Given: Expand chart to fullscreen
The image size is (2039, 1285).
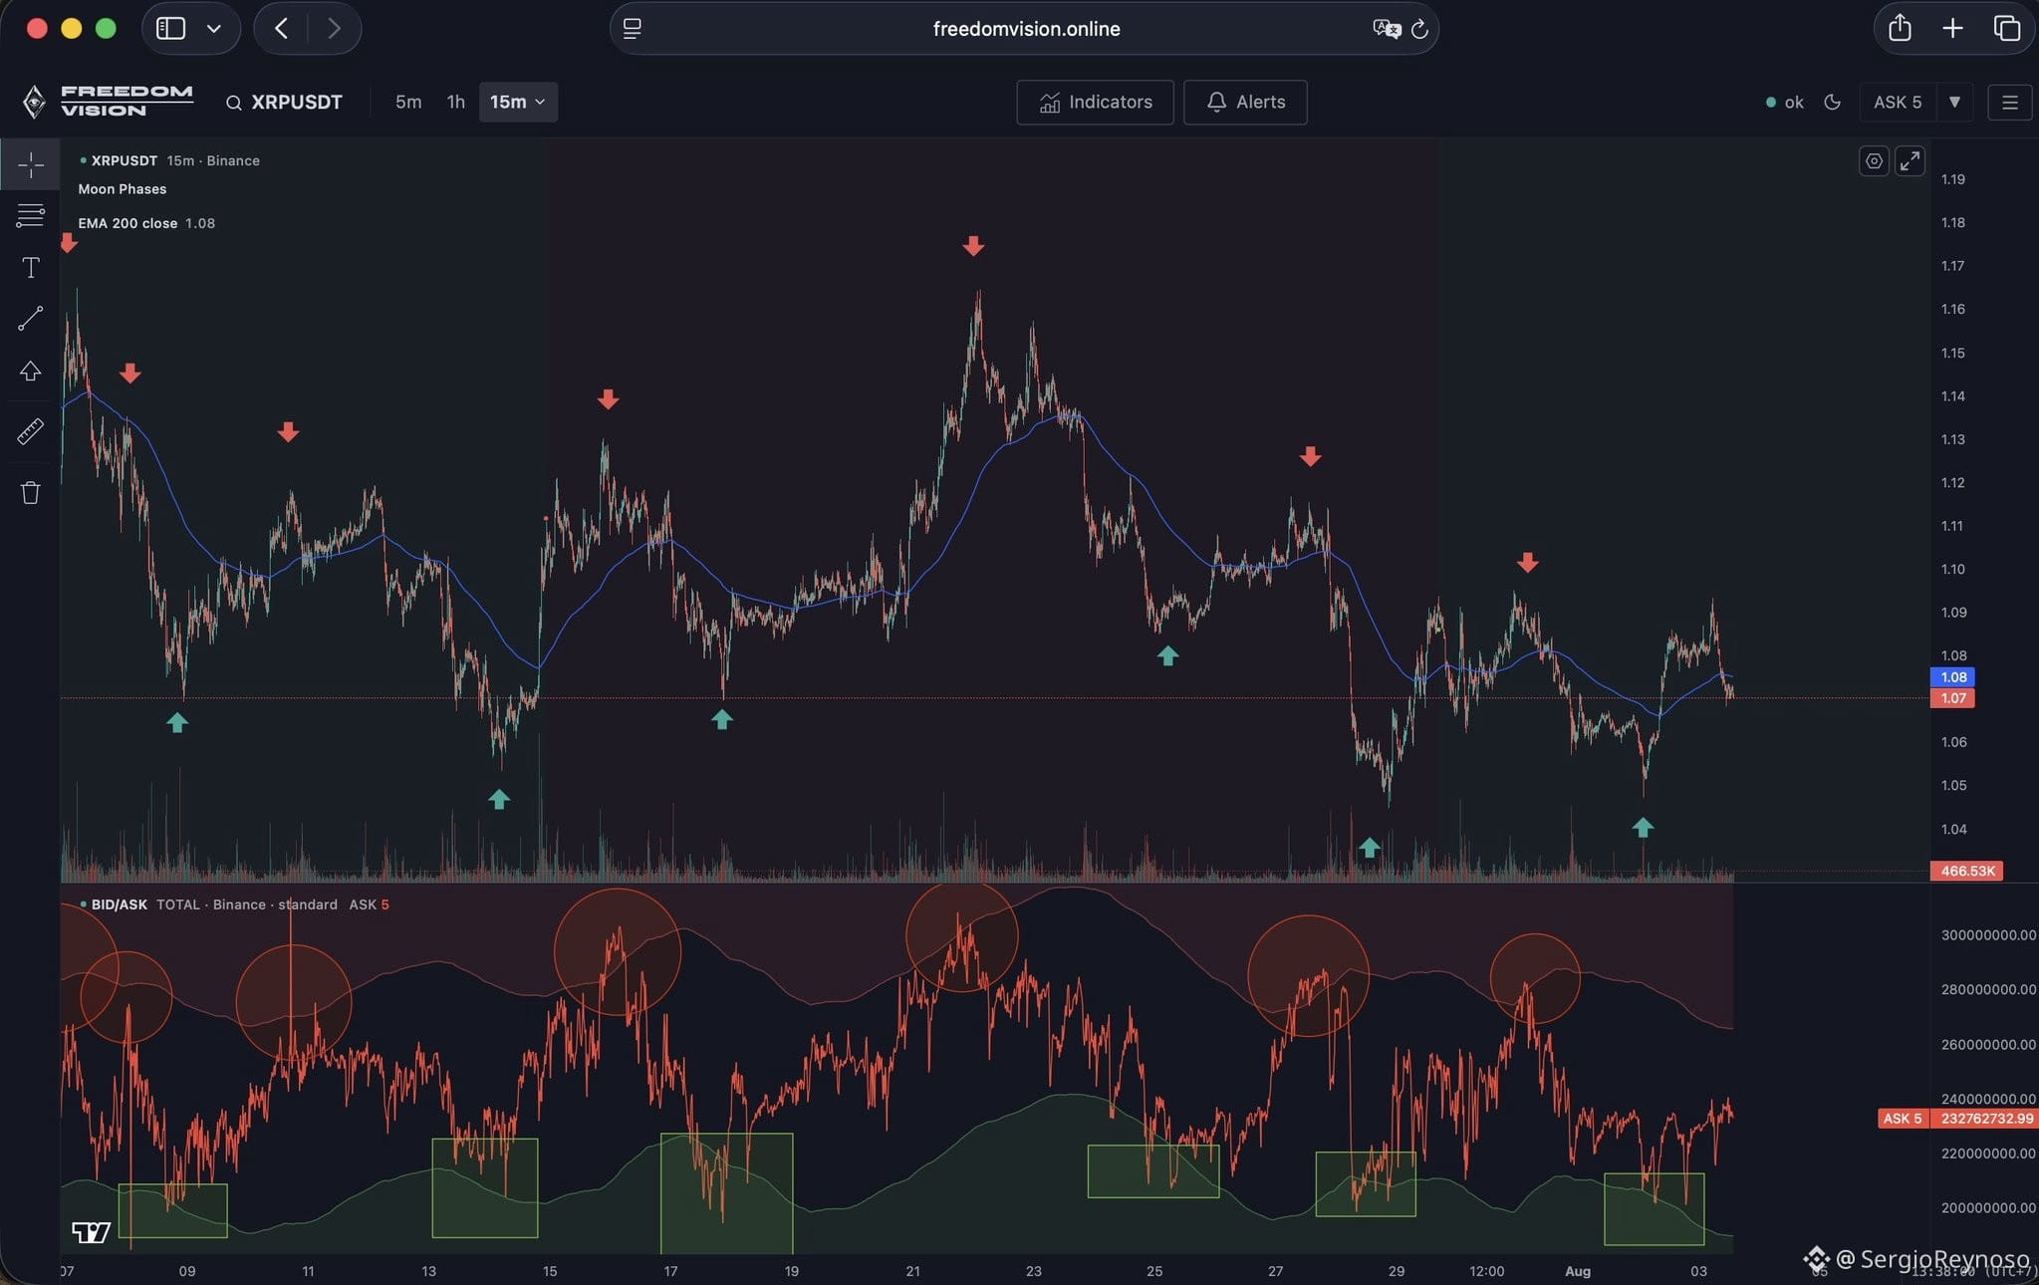Looking at the screenshot, I should coord(1910,161).
